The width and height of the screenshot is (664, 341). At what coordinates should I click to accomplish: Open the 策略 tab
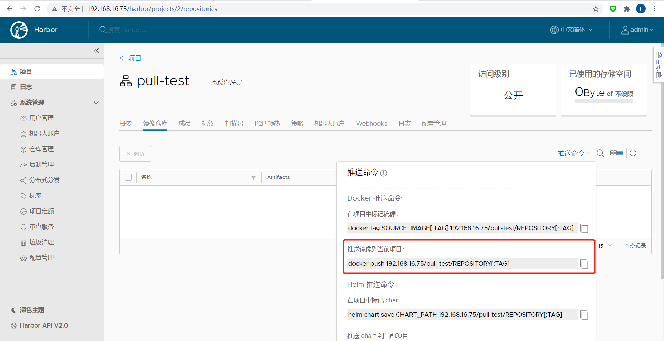click(x=297, y=124)
